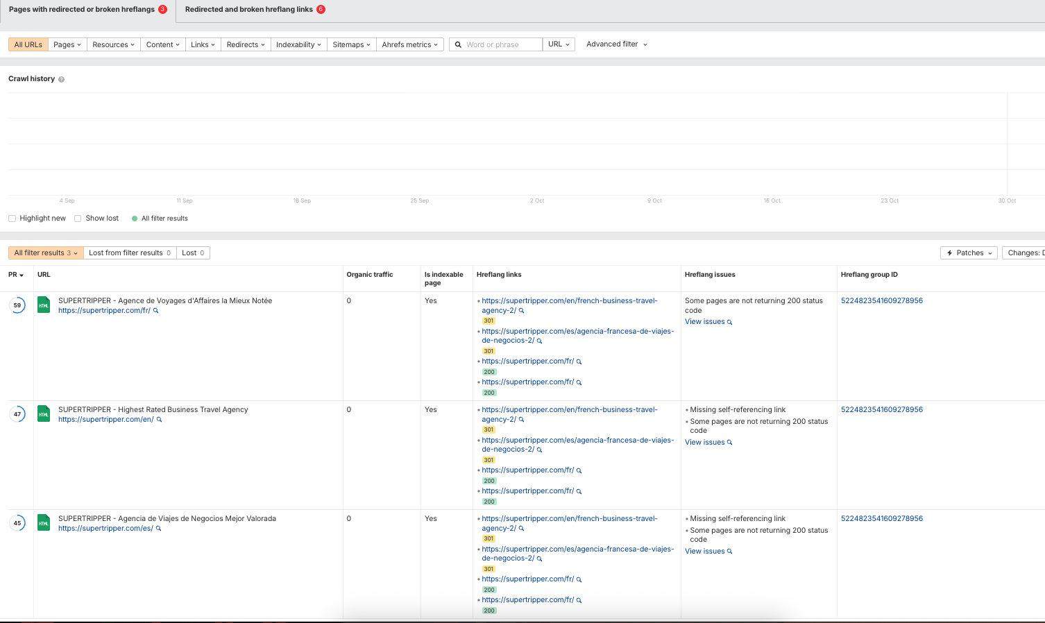The height and width of the screenshot is (623, 1045).
Task: Click the magnifier icon next to supertripper.com/en/ URL
Action: (x=160, y=420)
